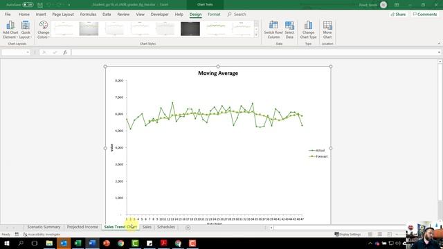
Task: Open Windows Start menu
Action: (x=6, y=243)
